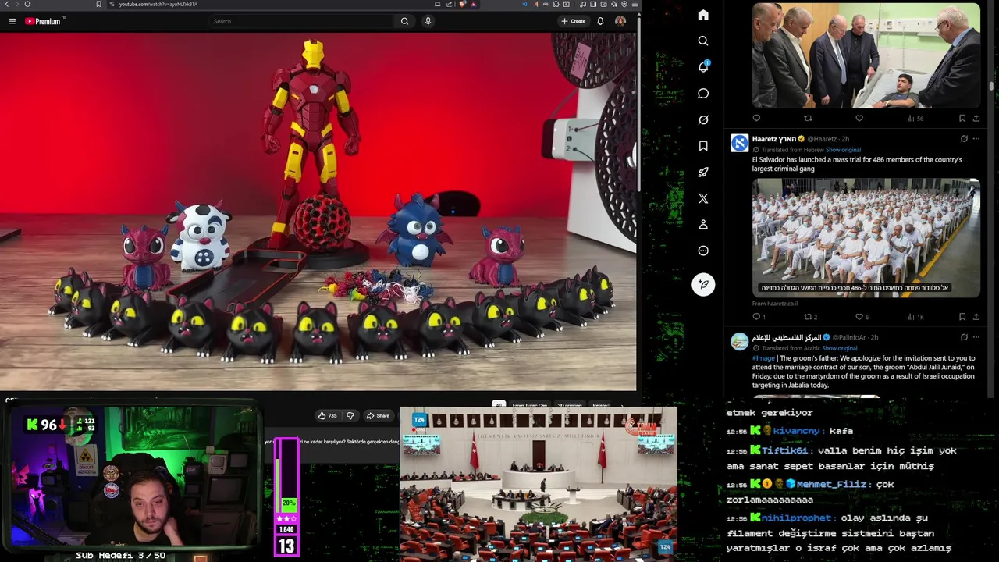Screen dimensions: 999x562
Task: Click the 3D printed figures video player
Action: 318,211
